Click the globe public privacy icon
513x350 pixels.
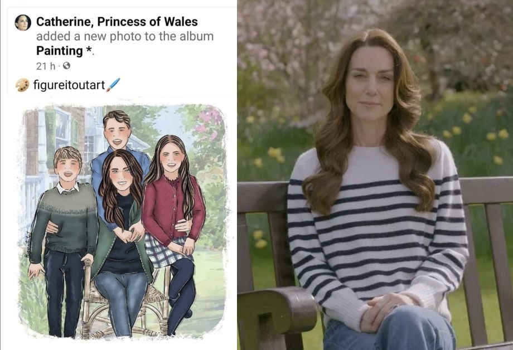pyautogui.click(x=66, y=66)
